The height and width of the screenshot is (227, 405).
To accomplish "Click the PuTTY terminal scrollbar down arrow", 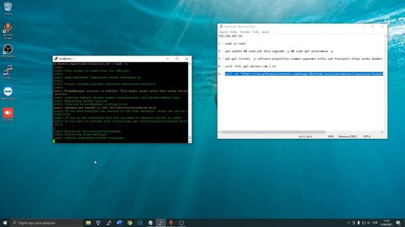I will (190, 141).
